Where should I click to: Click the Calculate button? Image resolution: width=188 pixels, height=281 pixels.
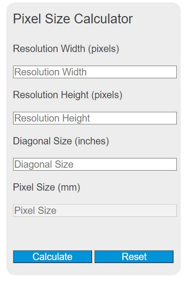pos(52,256)
